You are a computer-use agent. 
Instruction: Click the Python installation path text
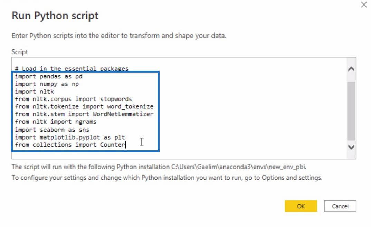tap(239, 167)
